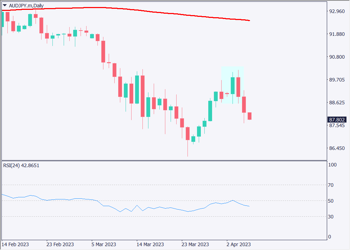Click the 14 Feb 2023 date label
350x250 pixels.
tap(15, 244)
